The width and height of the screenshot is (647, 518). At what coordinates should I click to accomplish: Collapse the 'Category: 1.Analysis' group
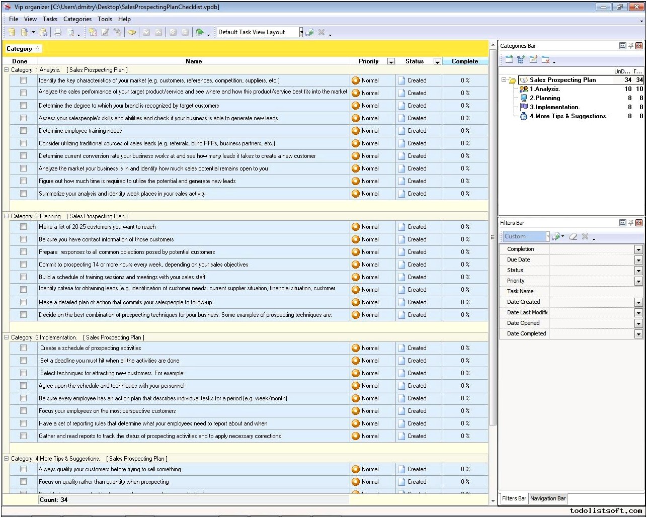(x=7, y=70)
